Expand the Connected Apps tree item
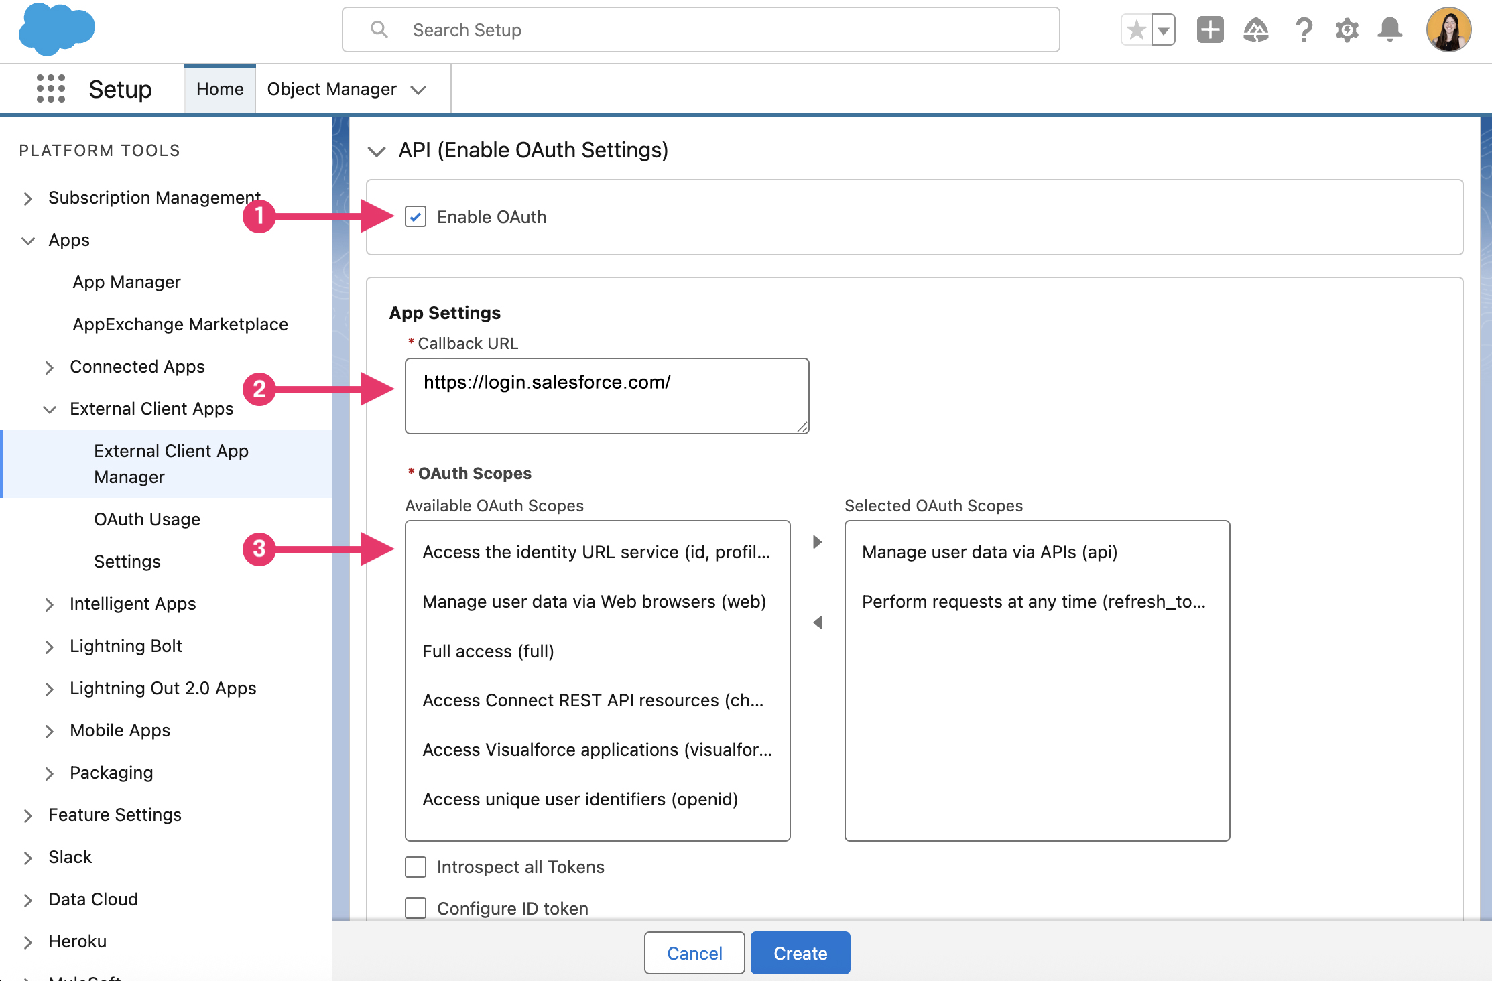The image size is (1492, 981). coord(50,367)
